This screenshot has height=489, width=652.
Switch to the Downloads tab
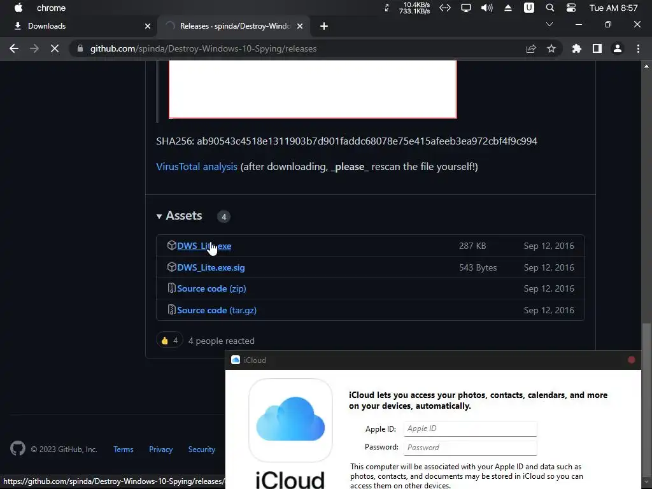79,26
